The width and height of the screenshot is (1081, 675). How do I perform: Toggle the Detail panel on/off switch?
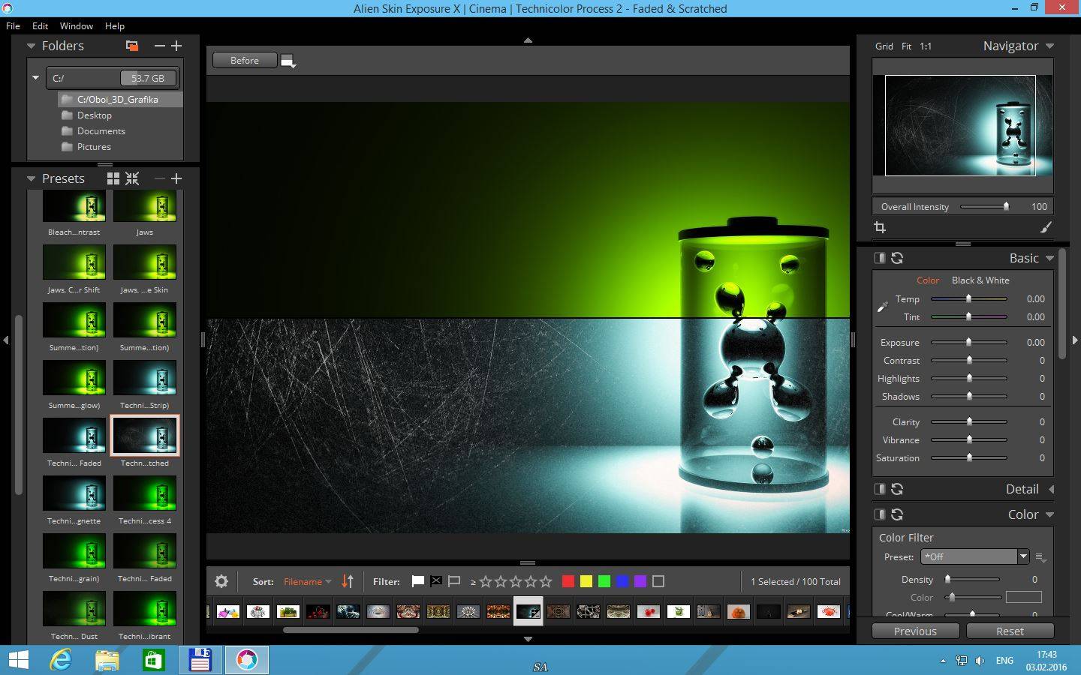(880, 489)
